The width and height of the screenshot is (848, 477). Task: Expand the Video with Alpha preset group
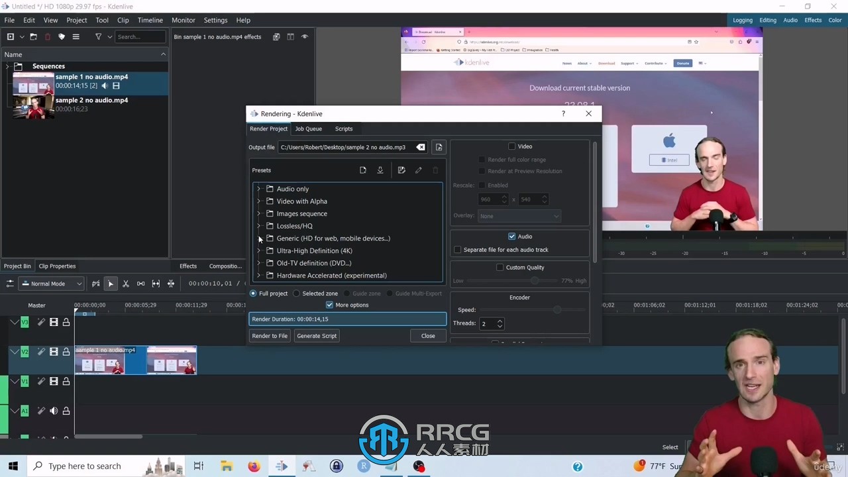pos(258,201)
